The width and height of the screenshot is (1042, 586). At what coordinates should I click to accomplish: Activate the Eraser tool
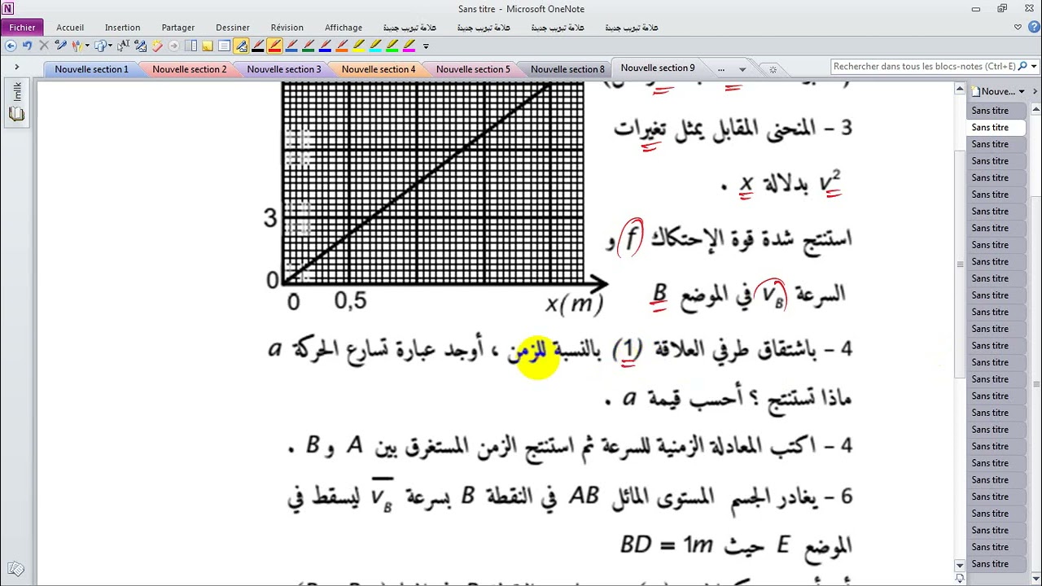pos(157,46)
